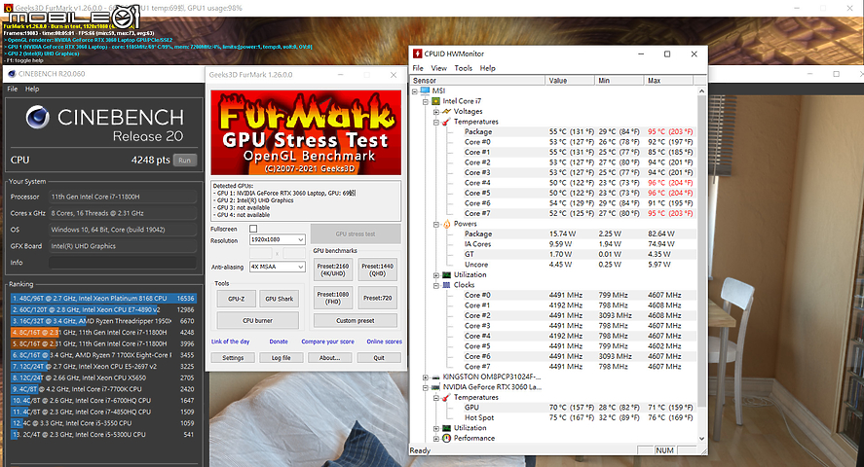Click the CPU Utilization icon
This screenshot has height=467, width=864.
[446, 275]
